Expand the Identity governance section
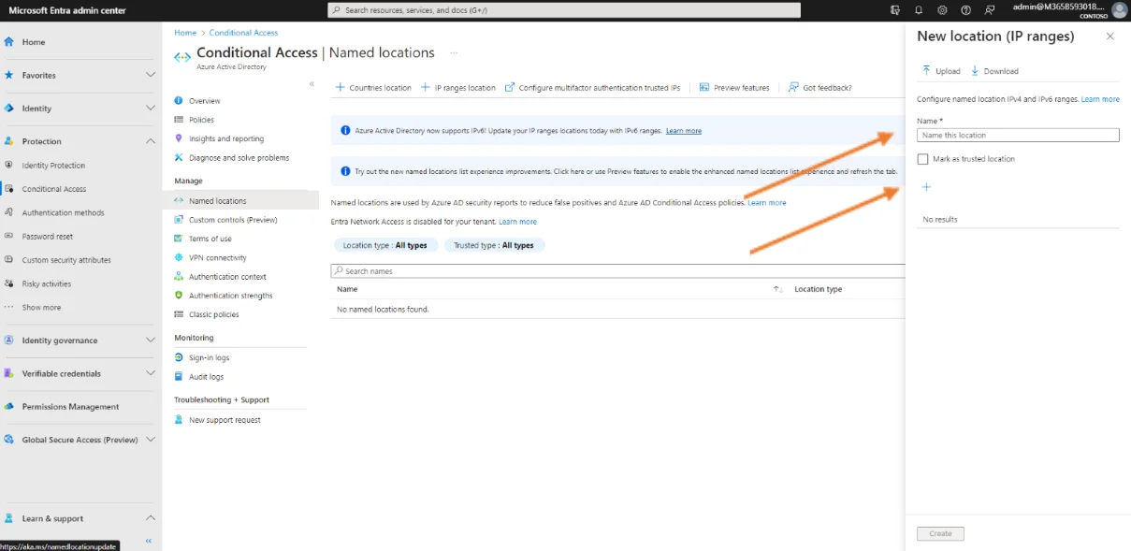Image resolution: width=1131 pixels, height=551 pixels. [150, 341]
